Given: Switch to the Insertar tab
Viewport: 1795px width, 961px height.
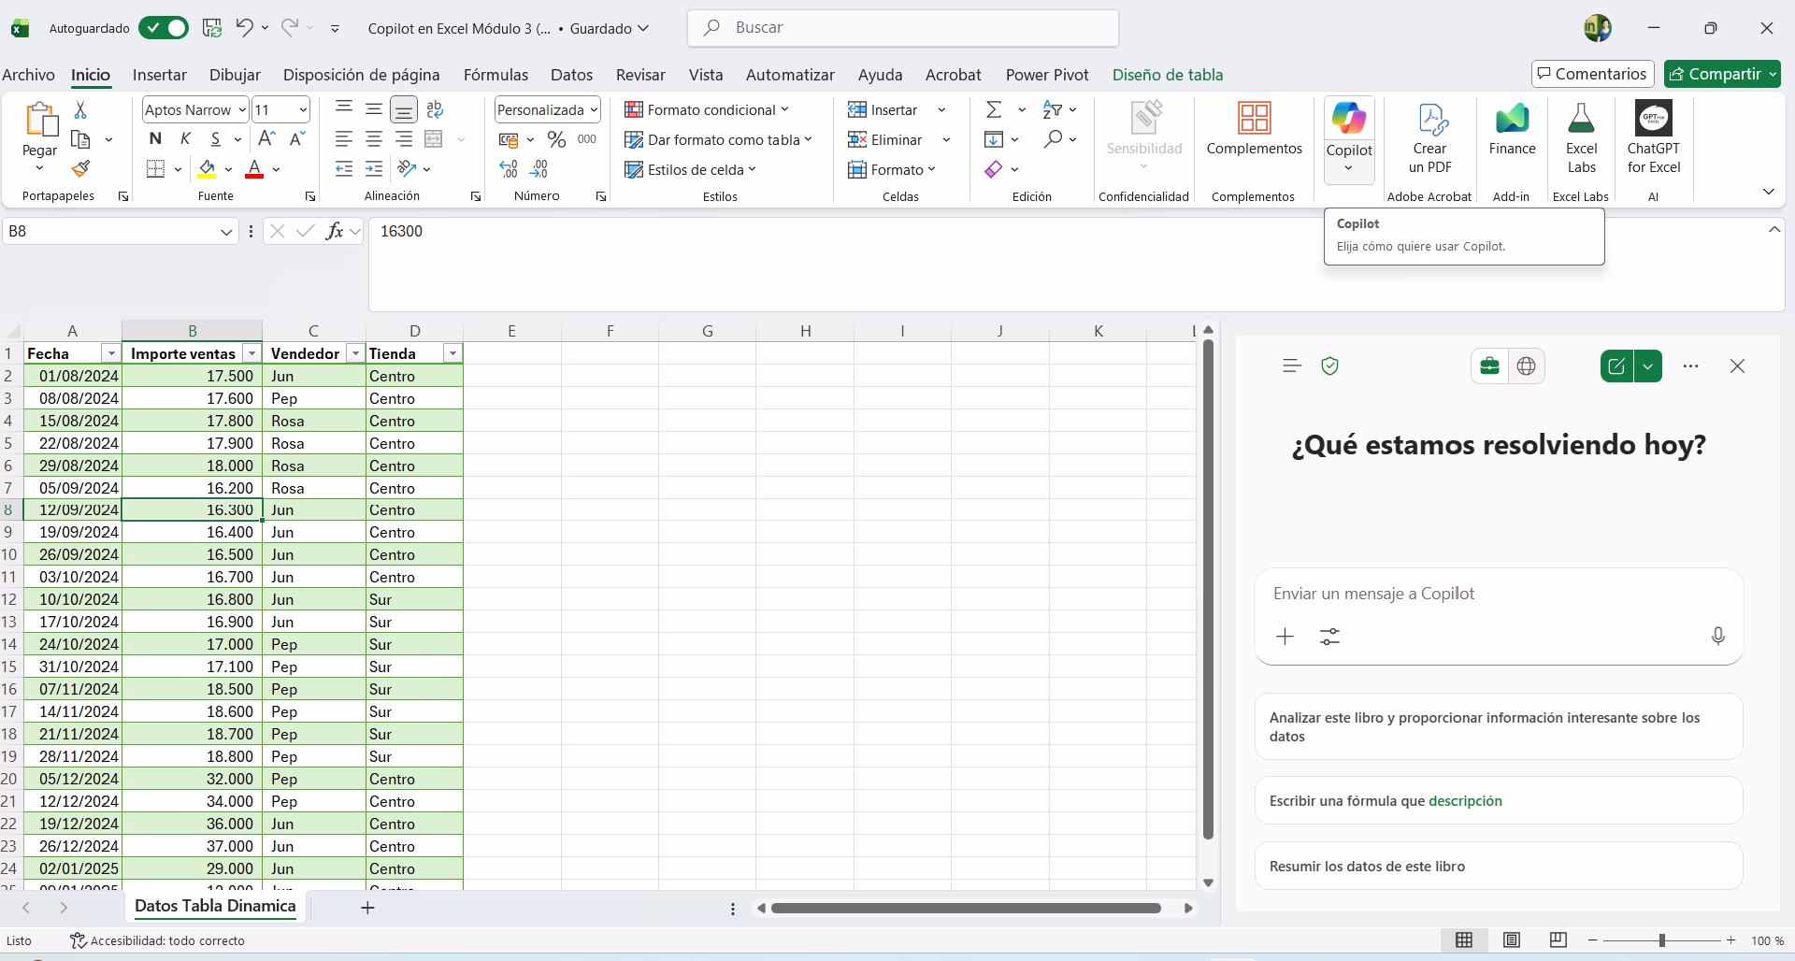Looking at the screenshot, I should tap(160, 75).
